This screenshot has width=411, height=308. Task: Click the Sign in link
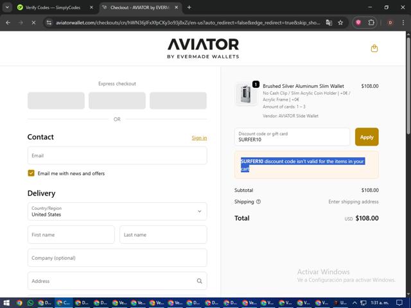(x=199, y=138)
